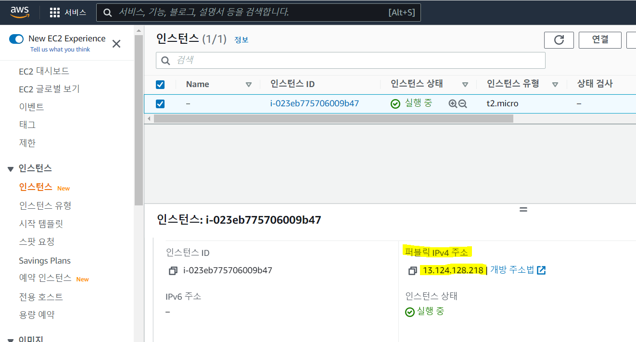Viewport: 636px width, 342px height.
Task: Click the panel resize handle icon
Action: tap(523, 210)
